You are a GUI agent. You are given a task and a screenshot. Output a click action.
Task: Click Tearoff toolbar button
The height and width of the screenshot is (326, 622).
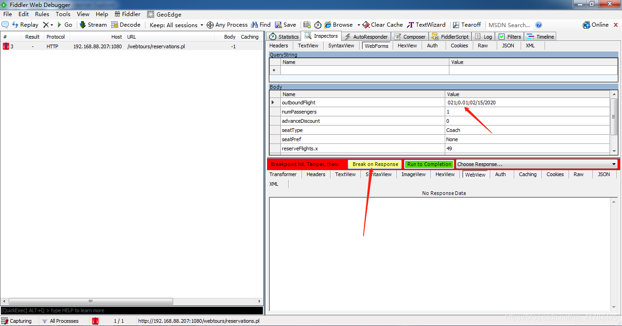(467, 25)
